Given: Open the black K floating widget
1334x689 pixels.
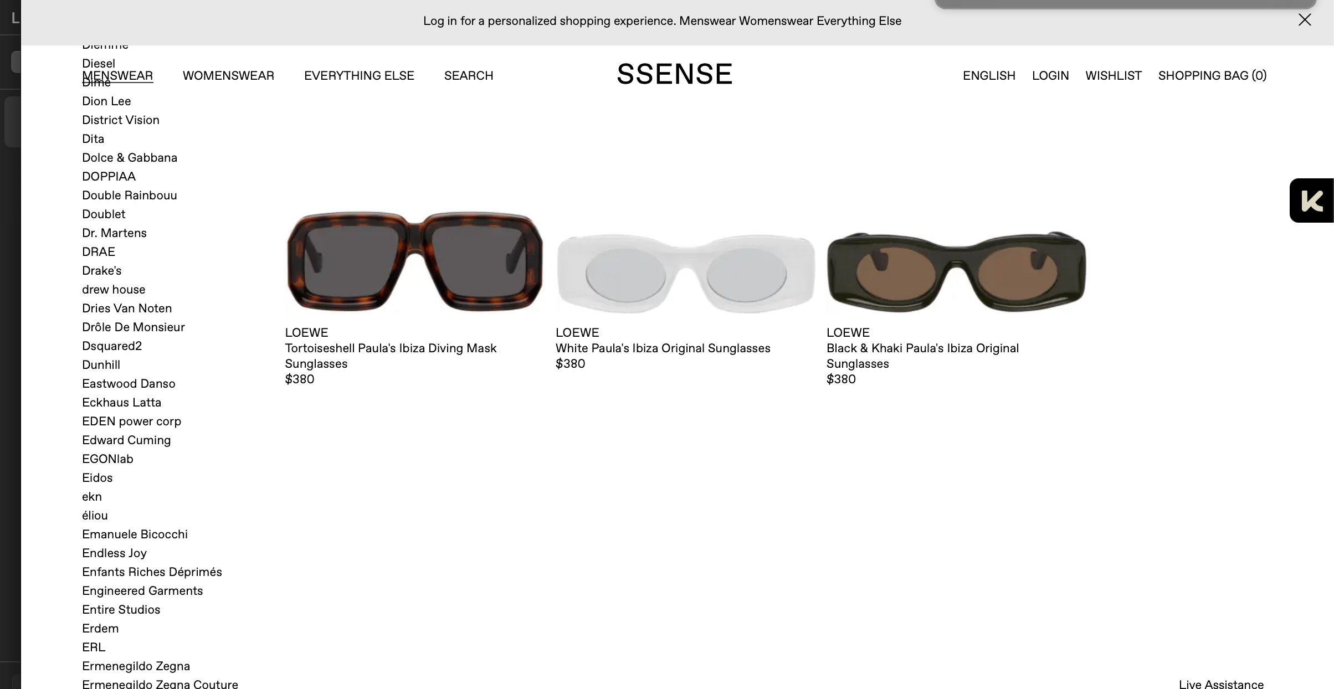Looking at the screenshot, I should (1311, 200).
